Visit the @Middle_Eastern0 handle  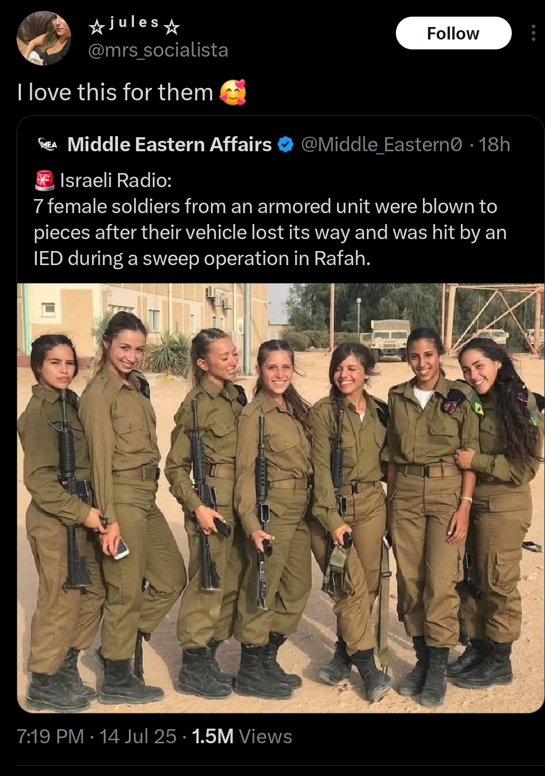coord(381,144)
